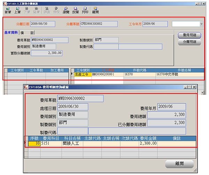Screen dimensions: 209x175
Task: Click 實際分攤總額 field showing 2,300.00
Action: (47, 53)
